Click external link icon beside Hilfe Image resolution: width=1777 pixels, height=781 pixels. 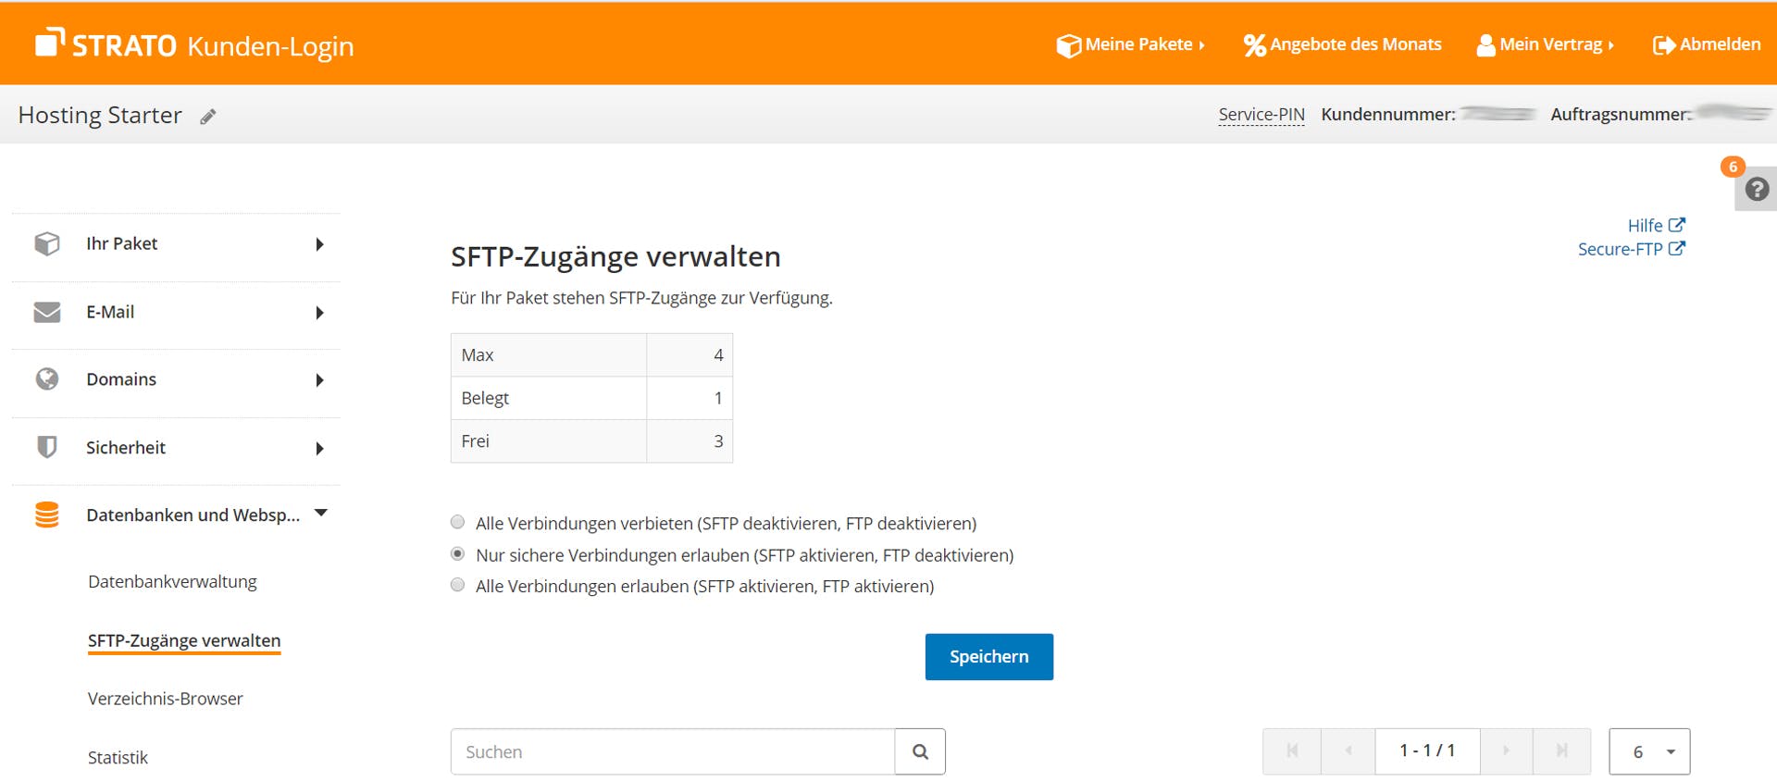click(x=1677, y=225)
